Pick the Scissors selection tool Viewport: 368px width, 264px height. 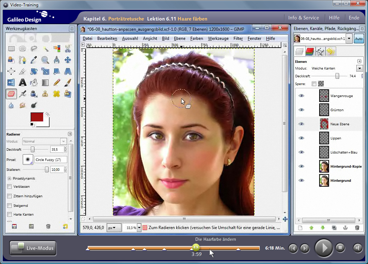pos(68,49)
